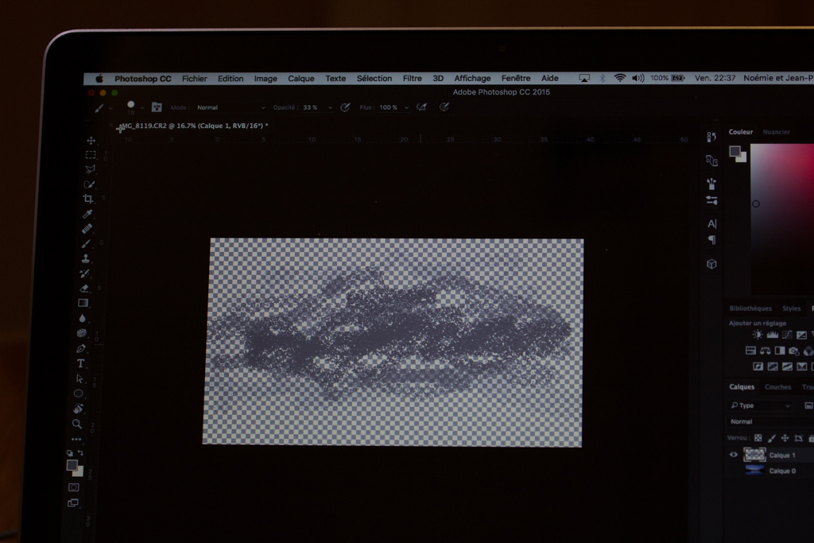The height and width of the screenshot is (543, 814).
Task: Switch to the Styles tab
Action: click(792, 308)
